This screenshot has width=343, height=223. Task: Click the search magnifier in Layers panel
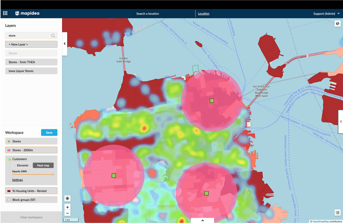point(53,35)
